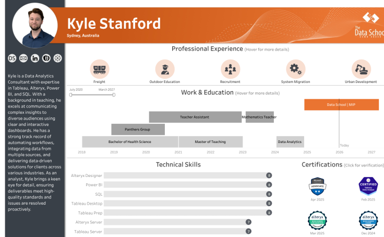Screen dimensions: 384x237
Task: Click the Data School | MIP bar
Action: tap(341, 104)
